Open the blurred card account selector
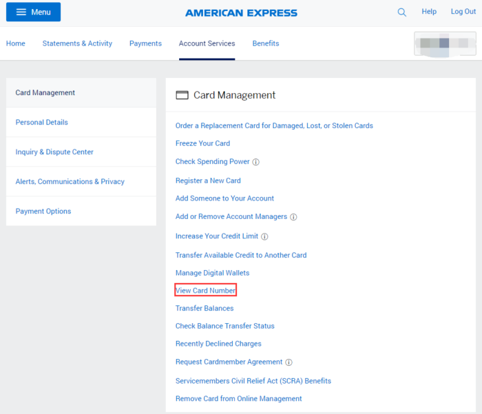 pos(445,43)
